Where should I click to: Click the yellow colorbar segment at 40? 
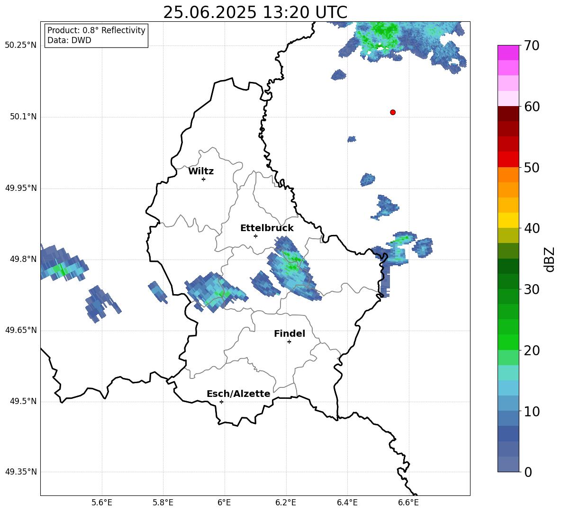coord(508,220)
